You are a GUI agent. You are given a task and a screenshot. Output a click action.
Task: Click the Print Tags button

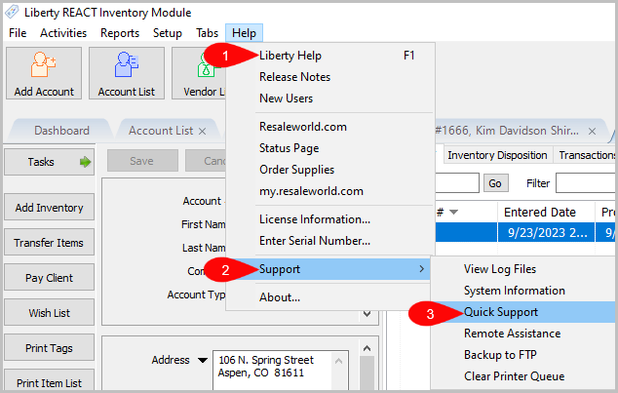50,348
